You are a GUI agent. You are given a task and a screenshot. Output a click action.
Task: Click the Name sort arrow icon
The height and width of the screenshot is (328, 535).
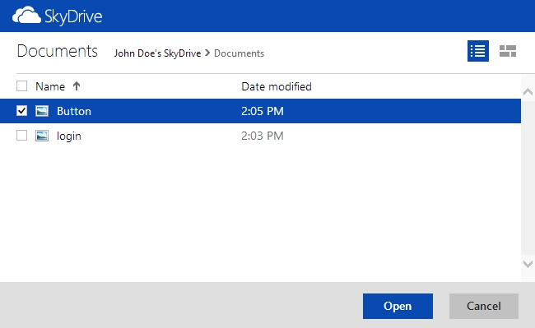[77, 86]
